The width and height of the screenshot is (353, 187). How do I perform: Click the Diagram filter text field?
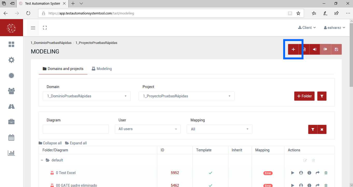(x=75, y=129)
